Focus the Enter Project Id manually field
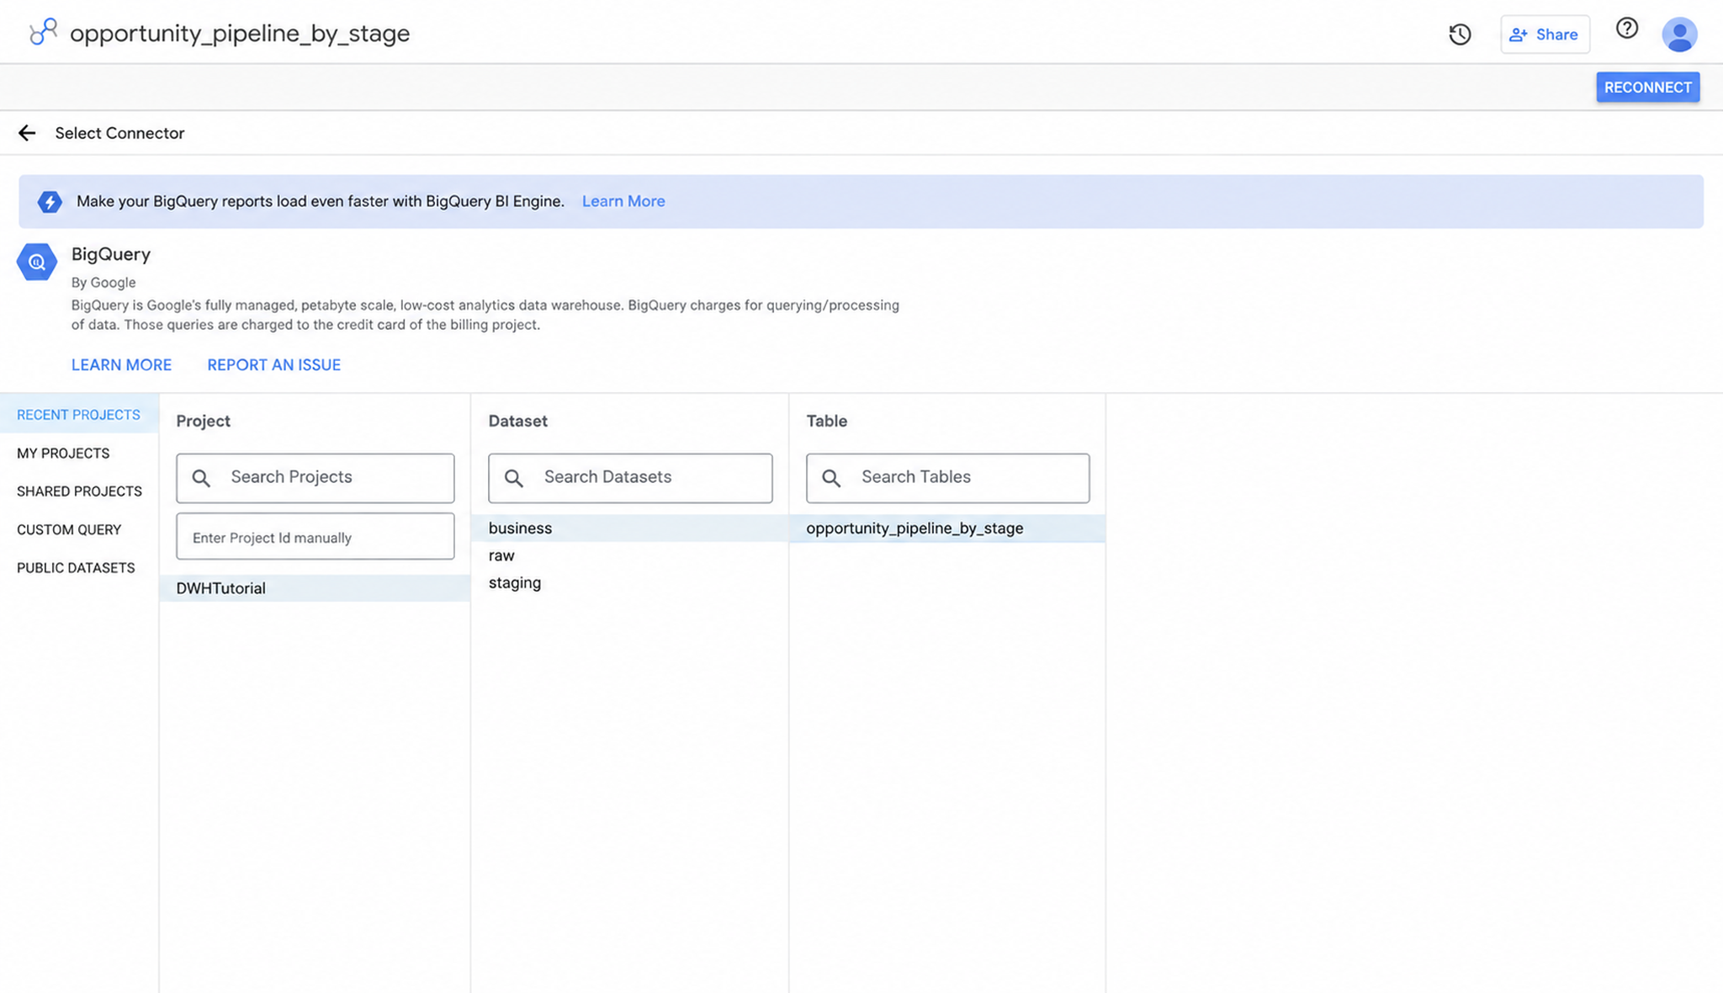The height and width of the screenshot is (993, 1723). [x=315, y=537]
